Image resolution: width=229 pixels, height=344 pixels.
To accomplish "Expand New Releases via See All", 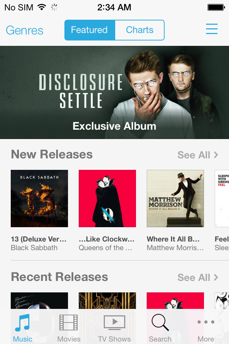I will point(198,155).
